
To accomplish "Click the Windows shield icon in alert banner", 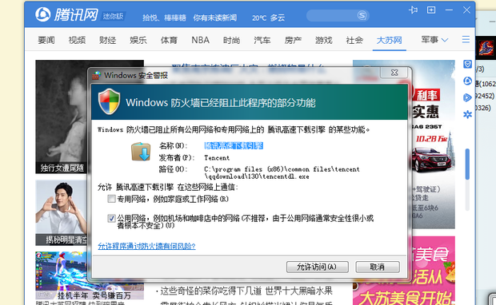I will click(x=109, y=101).
